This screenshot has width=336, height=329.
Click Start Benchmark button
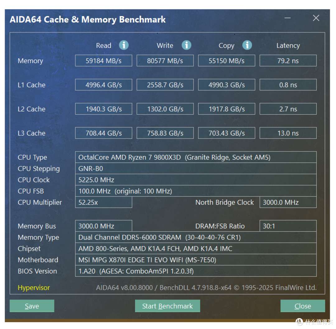pos(167,306)
